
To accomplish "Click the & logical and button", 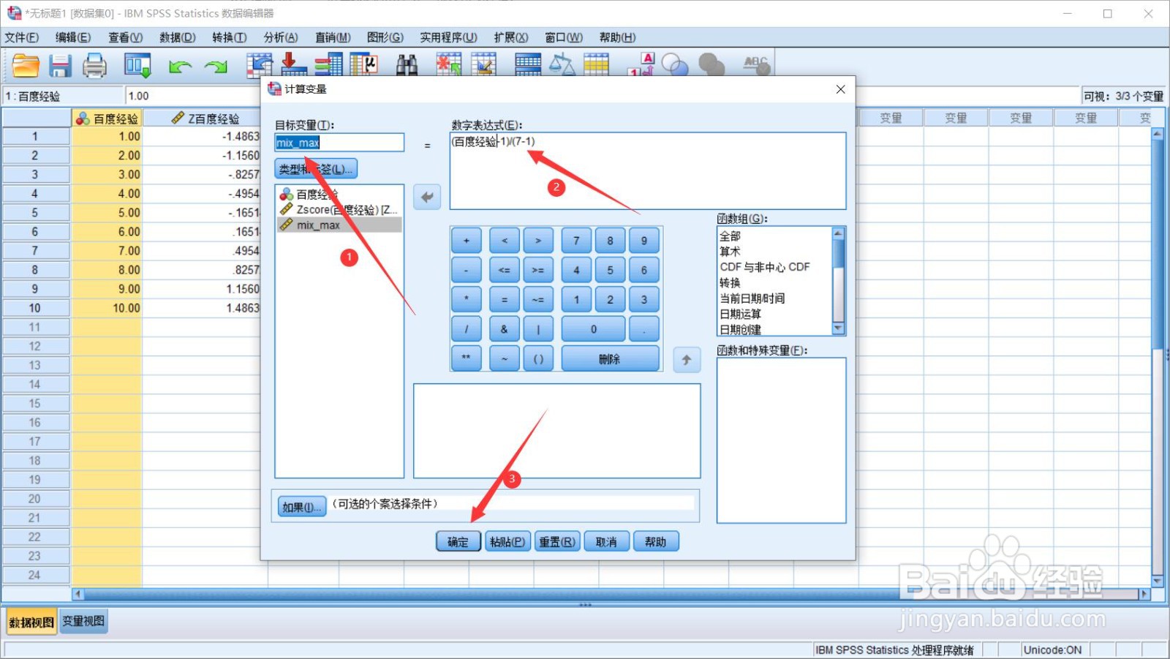I will click(504, 329).
